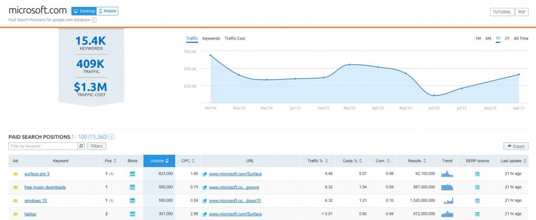The image size is (536, 220).
Task: Open the laptop keyword link
Action: tap(30, 214)
